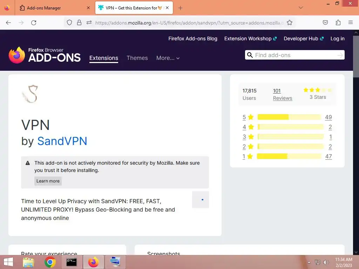Click the SandVPN extension logo icon
This screenshot has width=359, height=269.
click(x=31, y=94)
